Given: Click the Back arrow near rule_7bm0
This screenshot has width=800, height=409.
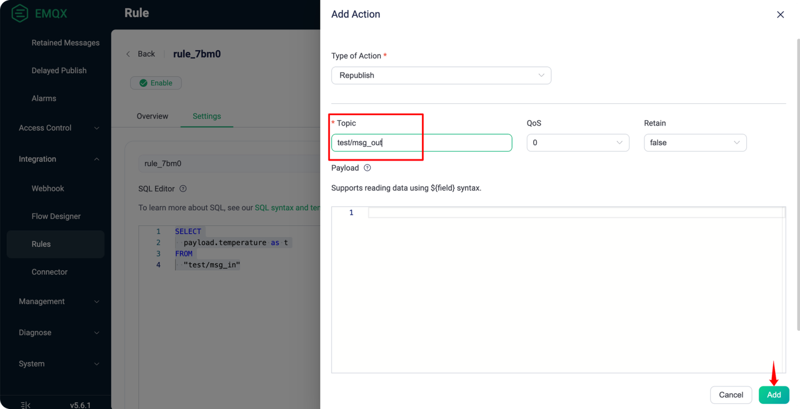Looking at the screenshot, I should tap(128, 54).
